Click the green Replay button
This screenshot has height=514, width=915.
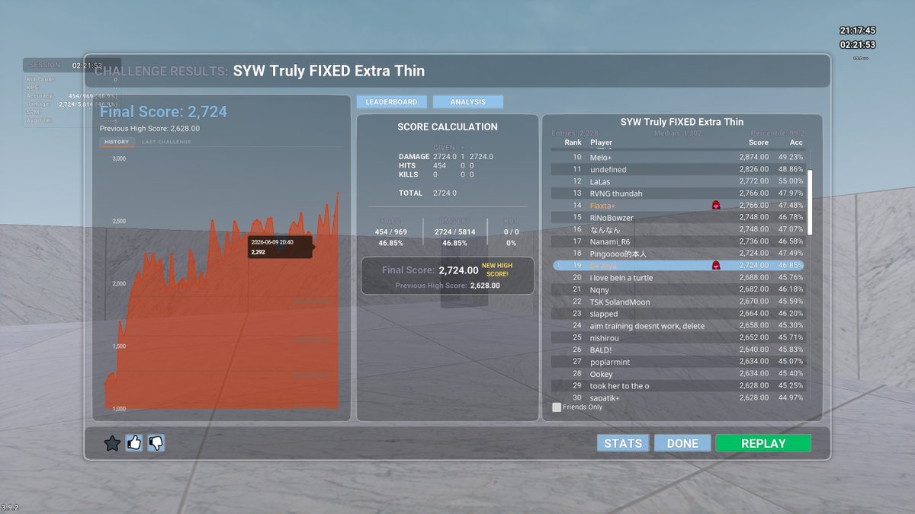click(763, 443)
